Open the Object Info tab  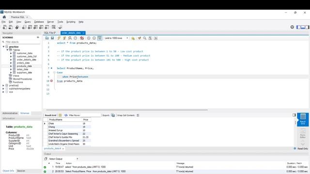click(x=8, y=171)
